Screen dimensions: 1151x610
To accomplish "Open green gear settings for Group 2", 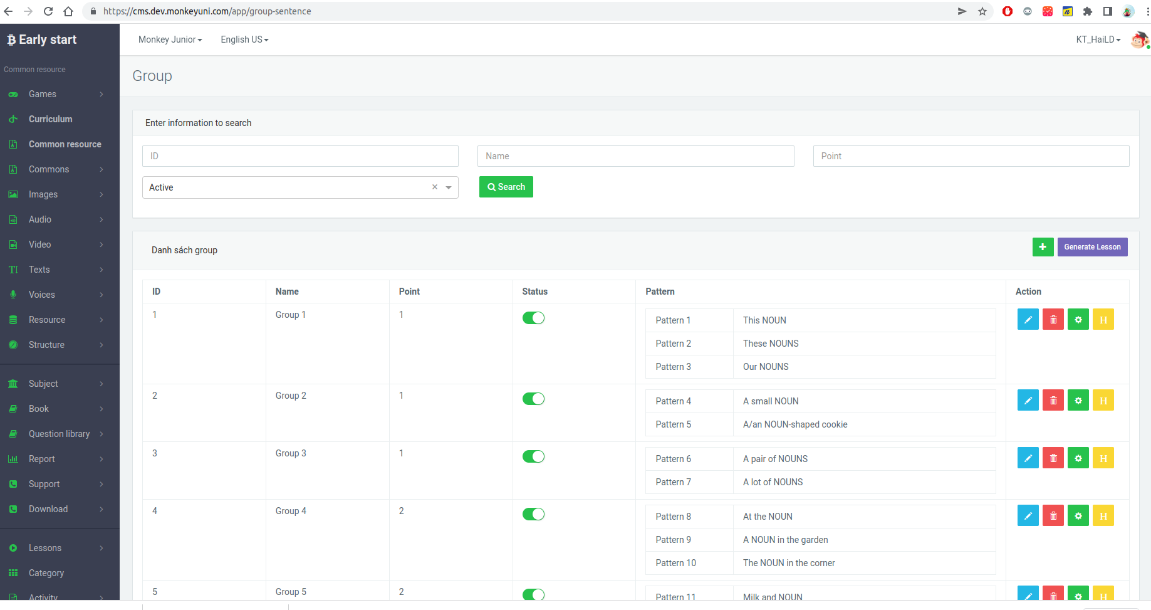I will tap(1078, 401).
